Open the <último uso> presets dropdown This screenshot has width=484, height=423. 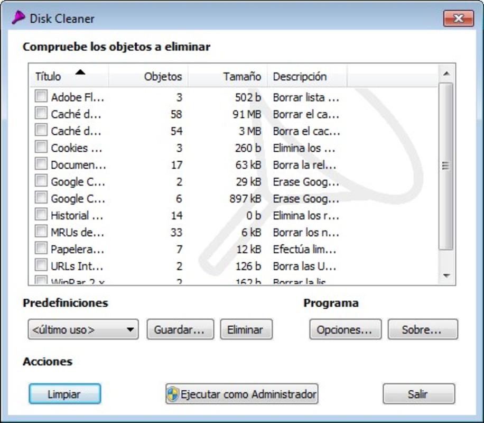click(x=83, y=329)
